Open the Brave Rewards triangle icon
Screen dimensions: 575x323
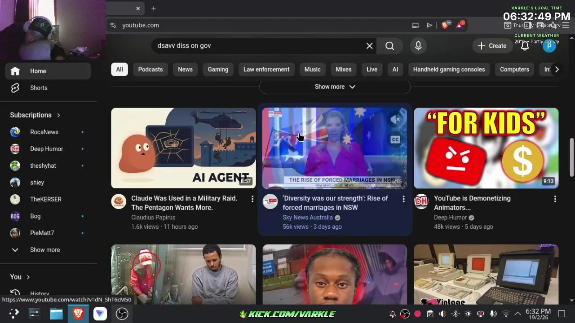coord(459,25)
